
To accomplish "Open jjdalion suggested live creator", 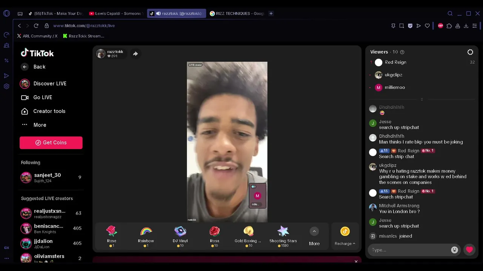I will click(x=51, y=244).
